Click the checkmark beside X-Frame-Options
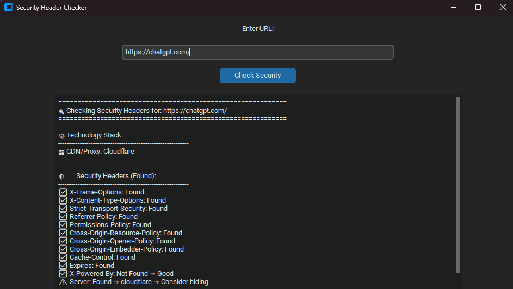Viewport: 513px width, 289px height. tap(63, 192)
